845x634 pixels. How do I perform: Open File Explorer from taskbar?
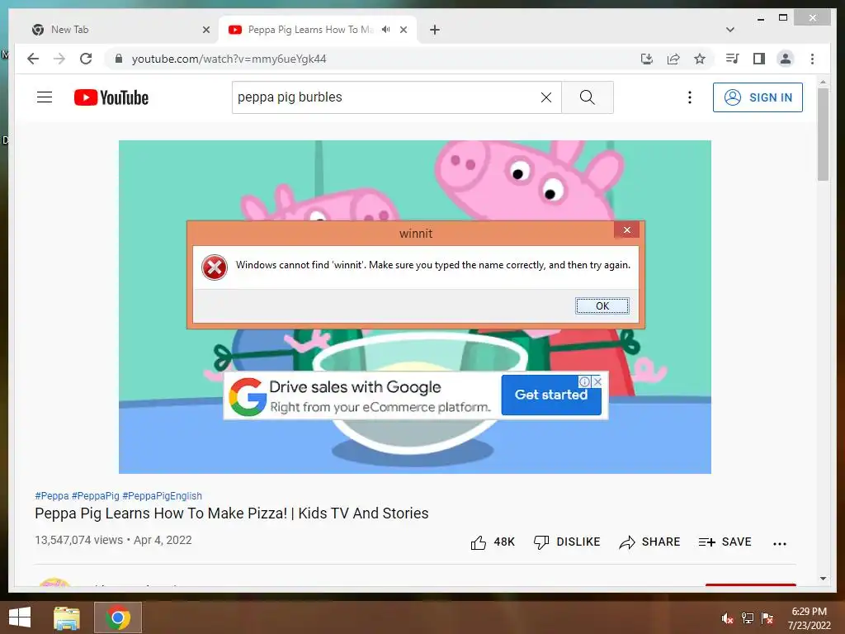66,617
